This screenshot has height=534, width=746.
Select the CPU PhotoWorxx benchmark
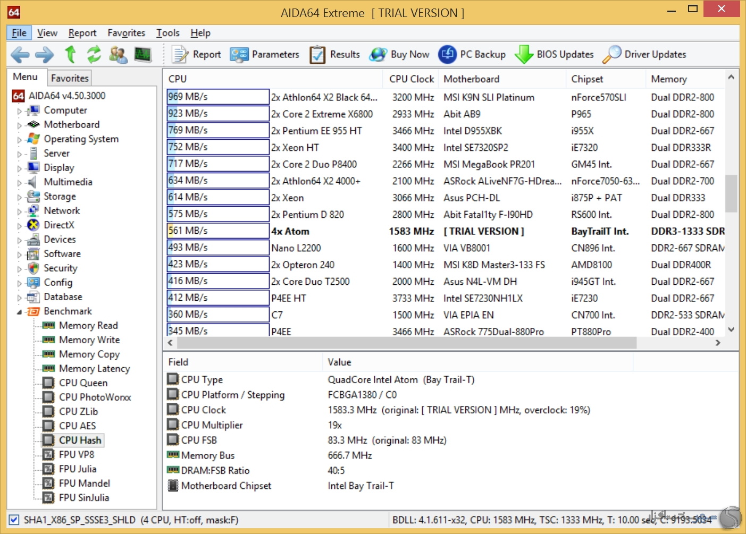click(x=95, y=397)
